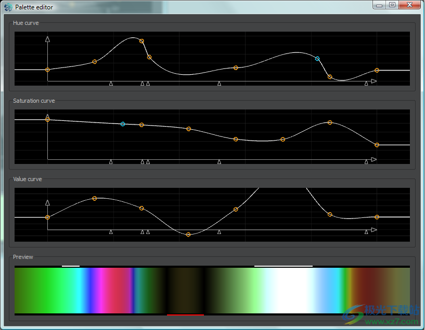Select the cyan control point on the Saturation curve

click(123, 124)
